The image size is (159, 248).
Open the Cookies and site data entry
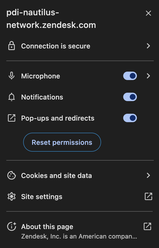79,175
